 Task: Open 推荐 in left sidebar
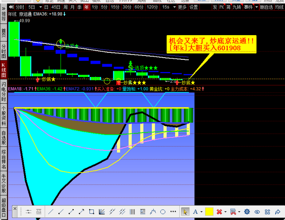[x=4, y=17]
